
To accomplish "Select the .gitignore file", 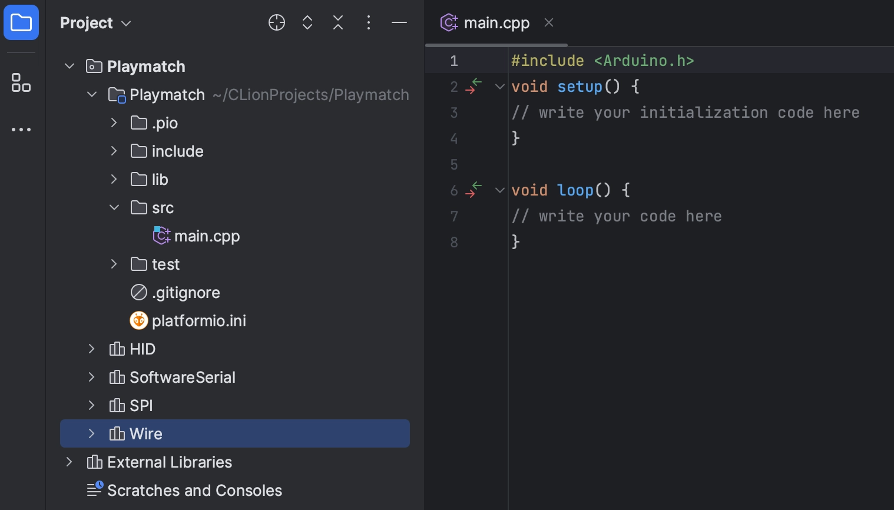I will pos(186,293).
